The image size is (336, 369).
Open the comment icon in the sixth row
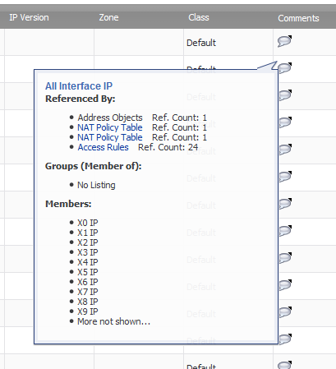click(x=285, y=177)
